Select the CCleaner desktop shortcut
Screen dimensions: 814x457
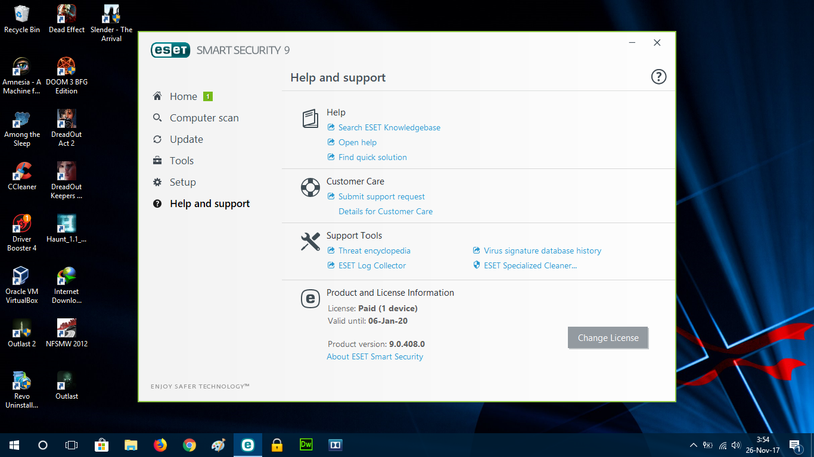(x=22, y=176)
